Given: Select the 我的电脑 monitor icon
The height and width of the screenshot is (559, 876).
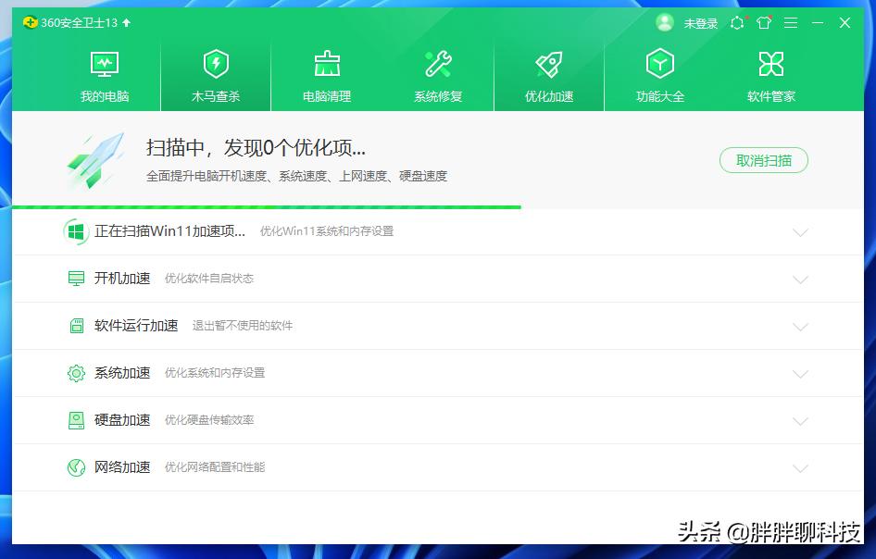Looking at the screenshot, I should coord(104,64).
